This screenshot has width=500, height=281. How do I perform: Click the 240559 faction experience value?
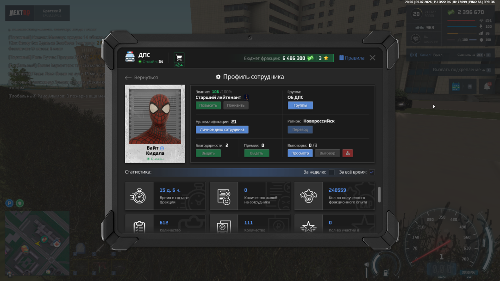(x=337, y=190)
